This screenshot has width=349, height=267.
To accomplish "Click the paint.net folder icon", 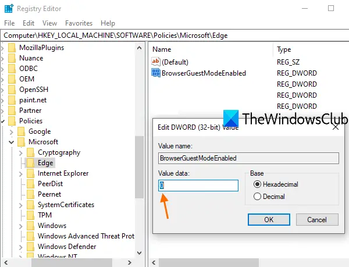I will 12,100.
